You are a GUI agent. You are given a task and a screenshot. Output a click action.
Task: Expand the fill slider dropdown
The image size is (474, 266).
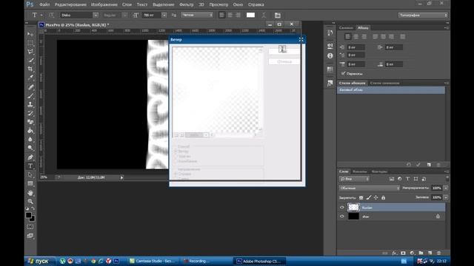(x=446, y=197)
